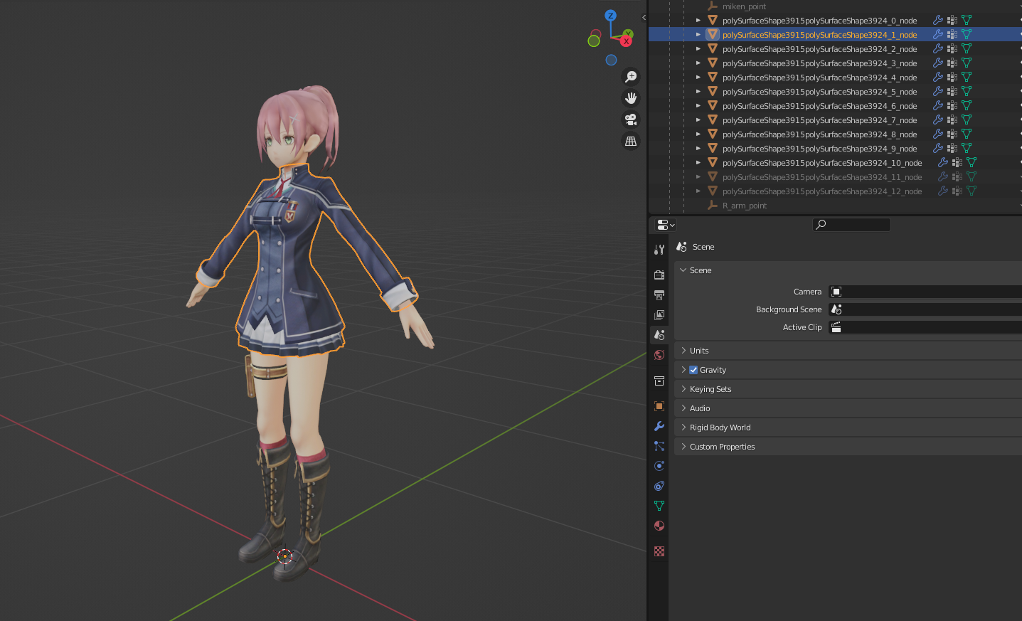
Task: Open the Output properties tab
Action: (x=659, y=294)
